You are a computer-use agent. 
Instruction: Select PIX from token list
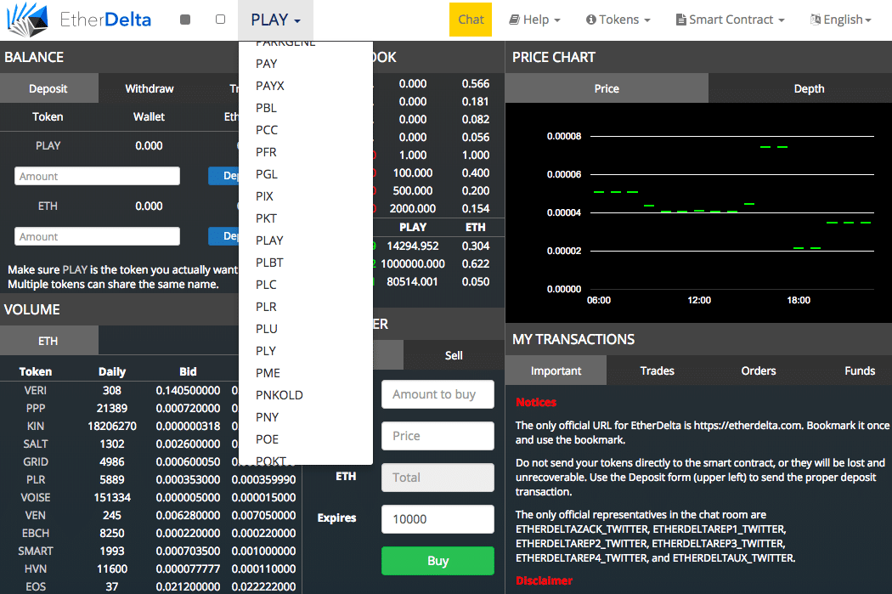coord(306,196)
